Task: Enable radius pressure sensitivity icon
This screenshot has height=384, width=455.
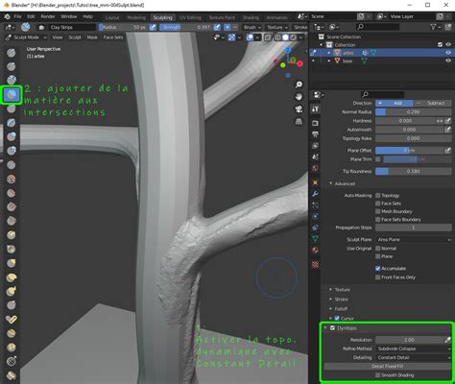Action: point(153,27)
